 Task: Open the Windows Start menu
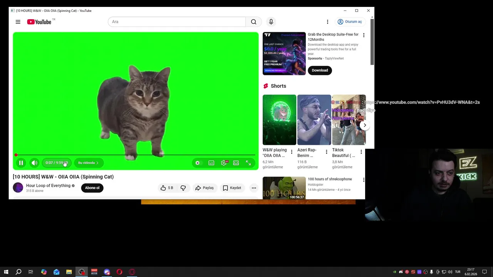point(6,272)
